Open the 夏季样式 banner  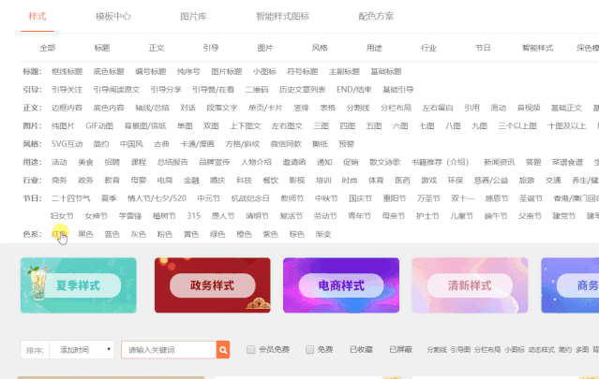(75, 284)
